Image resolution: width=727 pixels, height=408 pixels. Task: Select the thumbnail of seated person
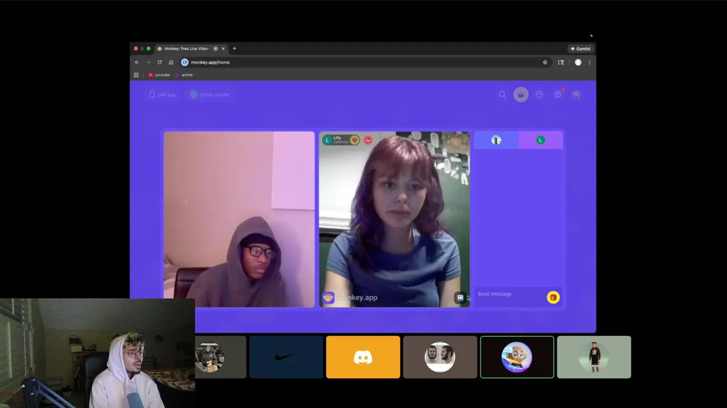click(x=220, y=357)
